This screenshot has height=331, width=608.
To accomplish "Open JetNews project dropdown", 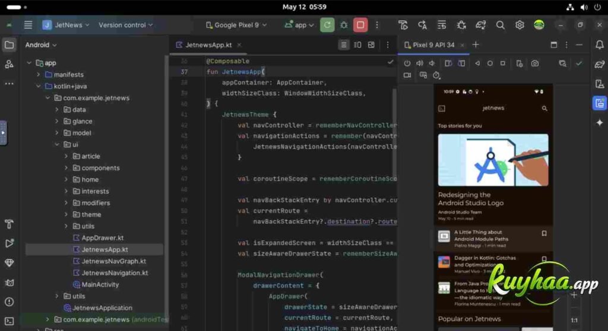I will (66, 25).
